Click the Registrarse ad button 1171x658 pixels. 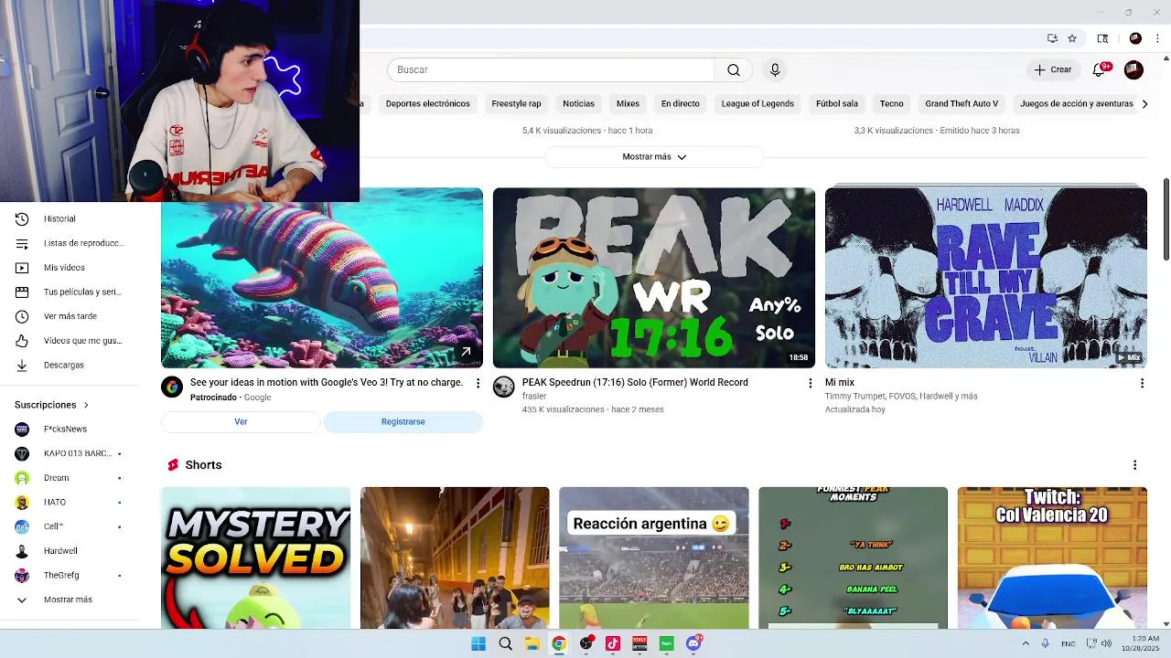403,421
